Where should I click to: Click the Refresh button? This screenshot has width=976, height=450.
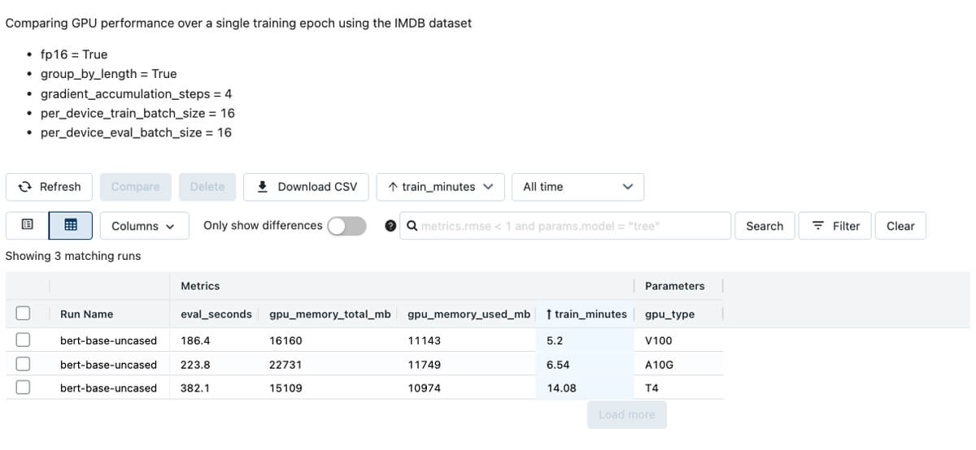50,187
